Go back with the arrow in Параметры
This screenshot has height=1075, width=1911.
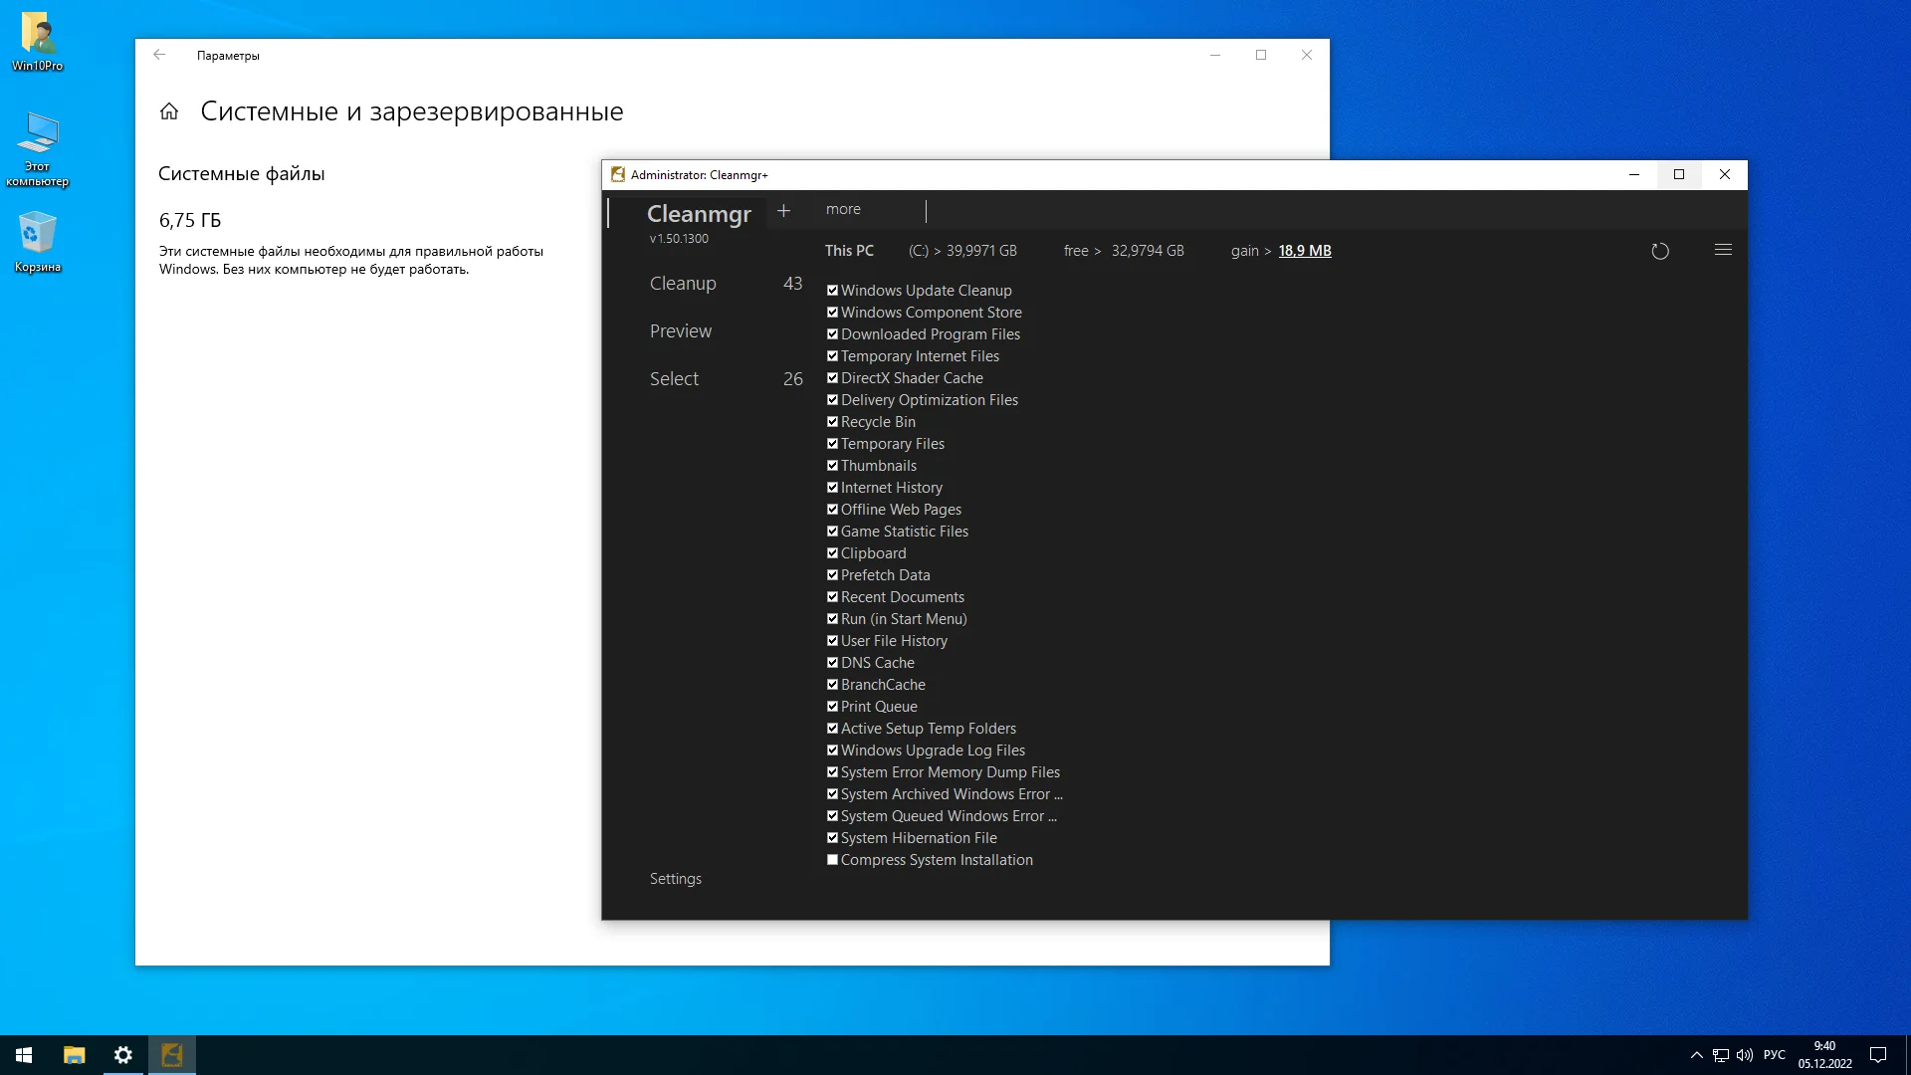[159, 55]
